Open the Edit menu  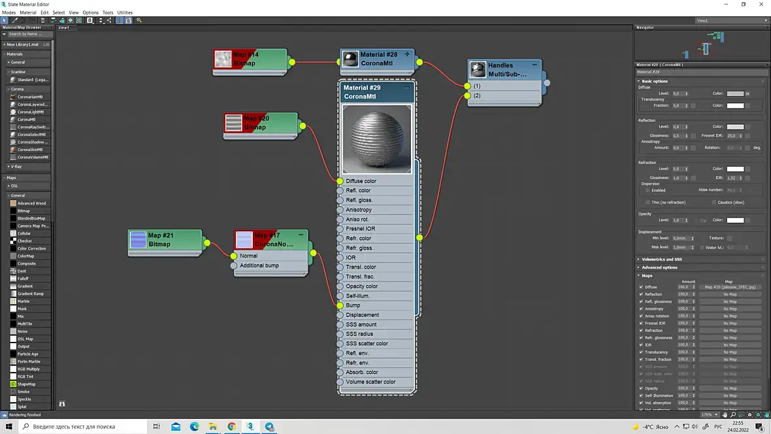click(x=44, y=12)
